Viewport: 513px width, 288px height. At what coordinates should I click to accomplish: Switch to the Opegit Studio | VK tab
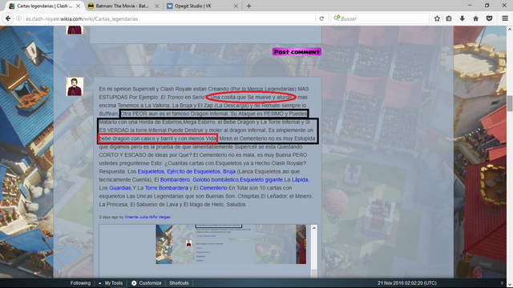[x=203, y=6]
